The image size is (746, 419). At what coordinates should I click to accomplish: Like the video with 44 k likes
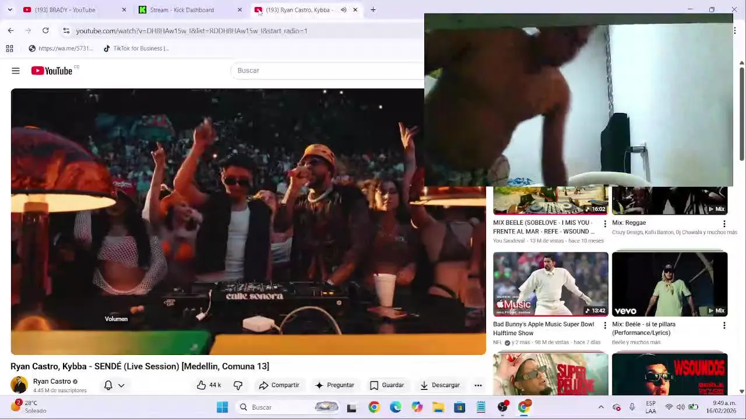click(x=209, y=385)
